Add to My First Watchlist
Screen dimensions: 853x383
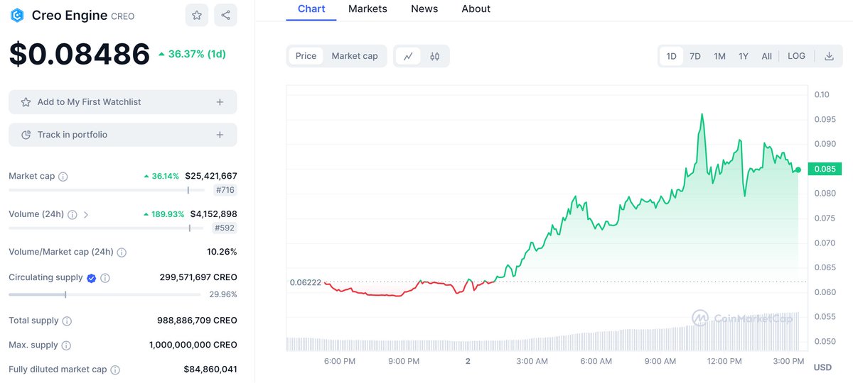pyautogui.click(x=123, y=102)
